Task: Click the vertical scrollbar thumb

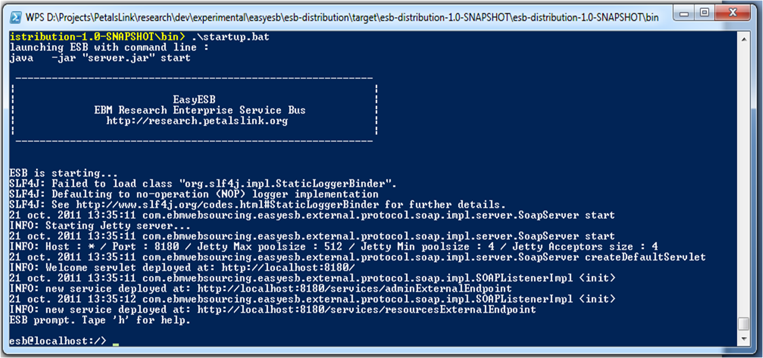Action: coord(743,324)
